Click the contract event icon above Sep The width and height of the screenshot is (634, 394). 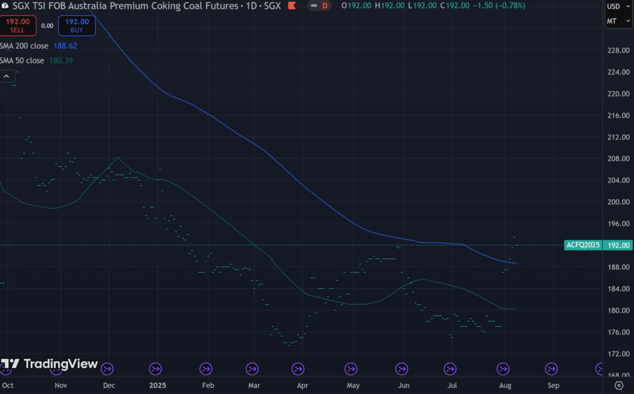click(550, 369)
